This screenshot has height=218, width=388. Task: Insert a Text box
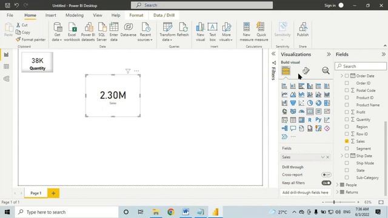click(x=212, y=31)
